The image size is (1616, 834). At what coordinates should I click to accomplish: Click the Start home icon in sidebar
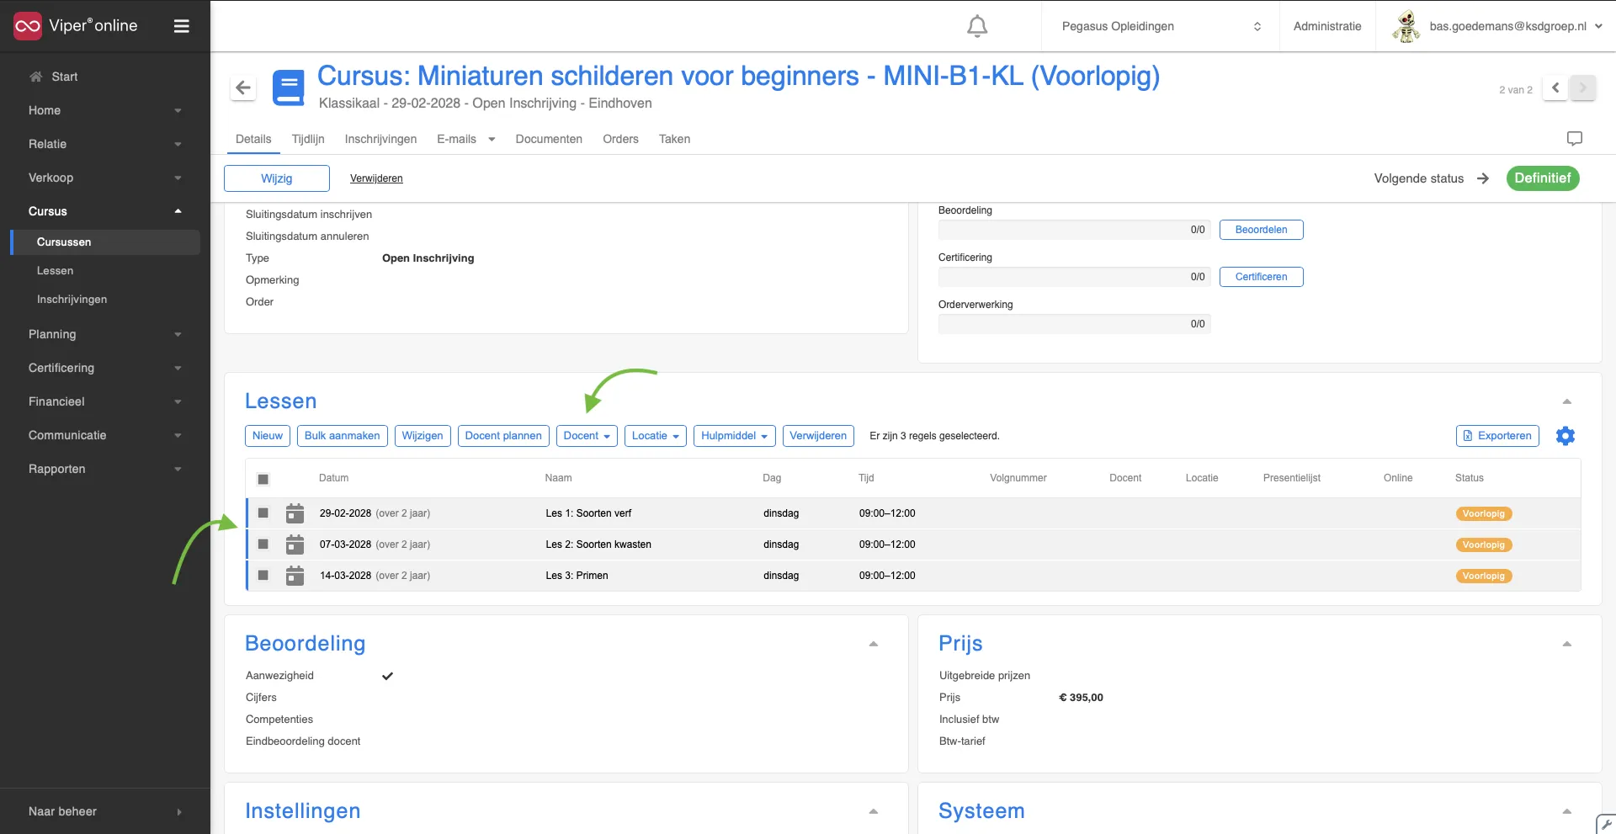[35, 77]
